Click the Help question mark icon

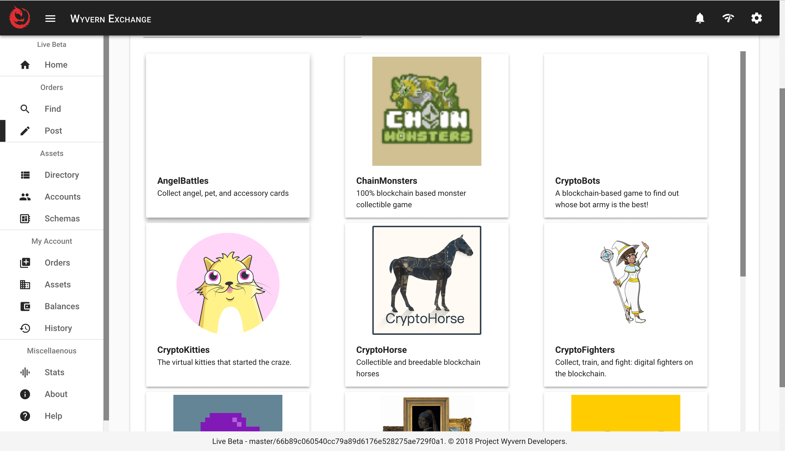(x=25, y=416)
